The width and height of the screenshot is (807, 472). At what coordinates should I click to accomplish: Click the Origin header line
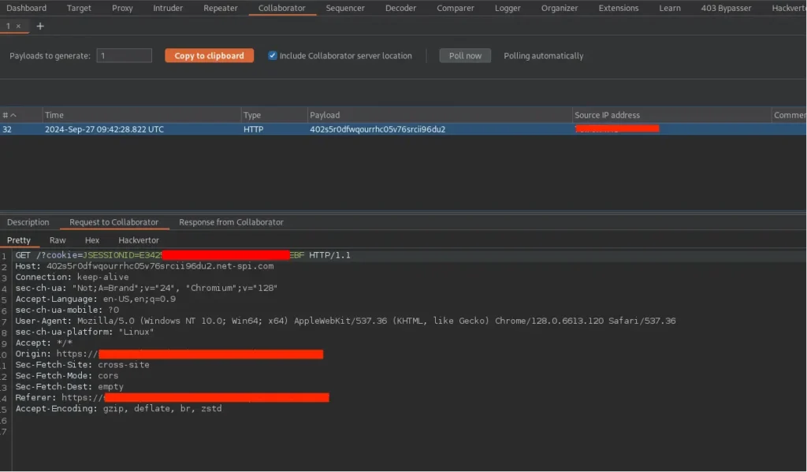click(x=169, y=354)
